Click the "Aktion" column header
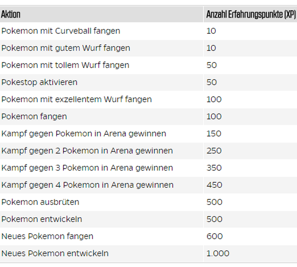The height and width of the screenshot is (267, 297). pyautogui.click(x=11, y=14)
